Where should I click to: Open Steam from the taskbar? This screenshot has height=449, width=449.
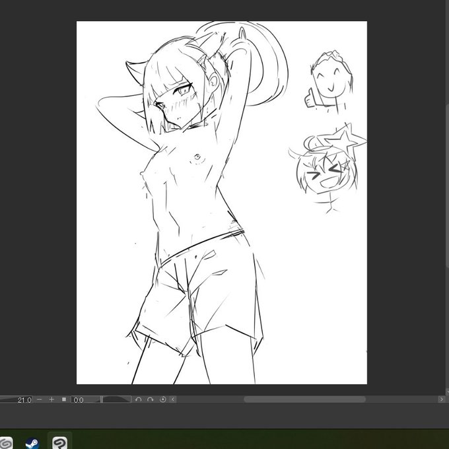32,443
